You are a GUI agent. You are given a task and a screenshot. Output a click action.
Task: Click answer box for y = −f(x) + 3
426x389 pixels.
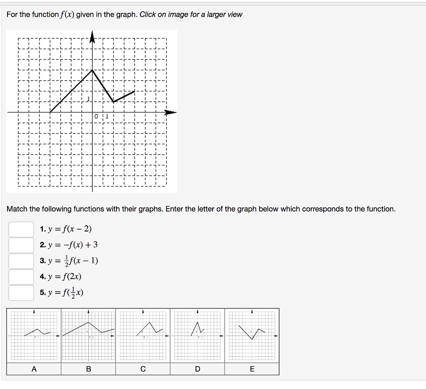point(21,245)
